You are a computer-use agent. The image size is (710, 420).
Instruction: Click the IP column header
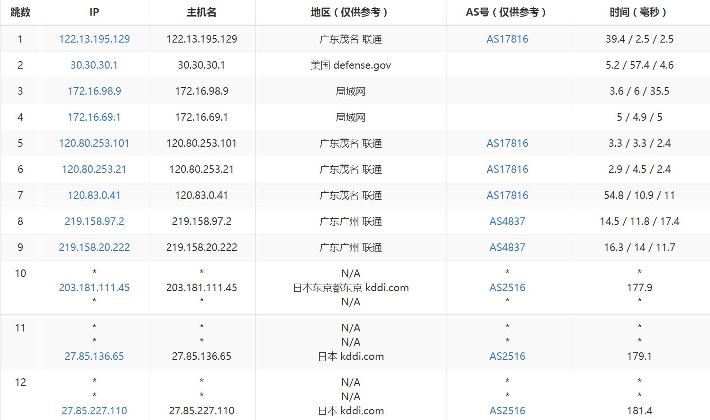pos(94,12)
